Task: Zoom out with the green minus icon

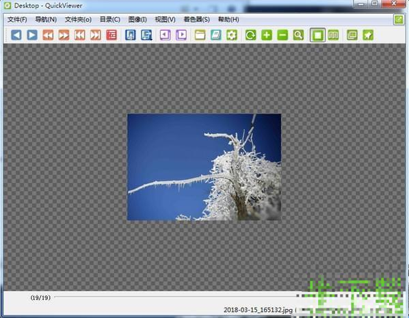Action: (282, 35)
